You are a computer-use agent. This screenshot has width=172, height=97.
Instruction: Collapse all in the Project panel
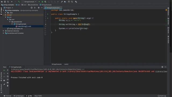click(35, 8)
